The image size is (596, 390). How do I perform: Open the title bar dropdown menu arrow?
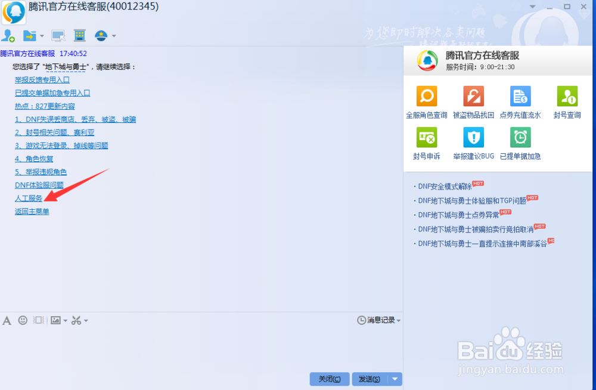532,7
